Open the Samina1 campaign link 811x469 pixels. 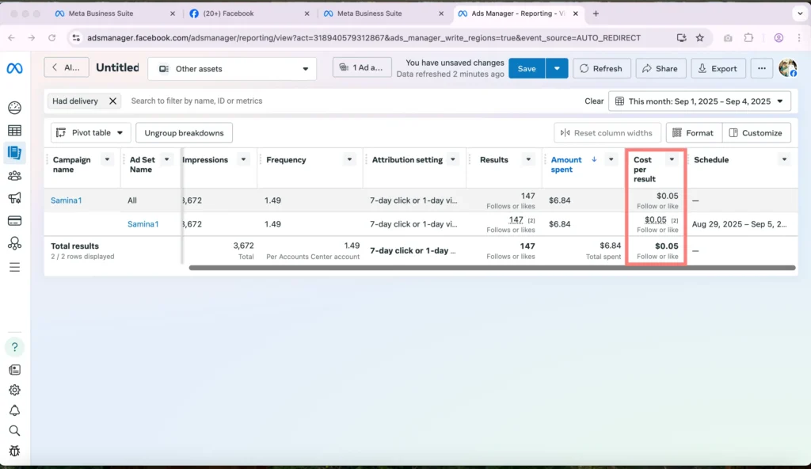coord(67,200)
